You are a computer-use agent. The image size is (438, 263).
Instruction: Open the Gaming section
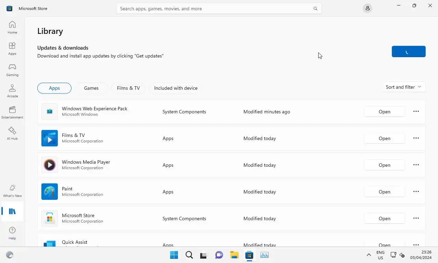(12, 70)
